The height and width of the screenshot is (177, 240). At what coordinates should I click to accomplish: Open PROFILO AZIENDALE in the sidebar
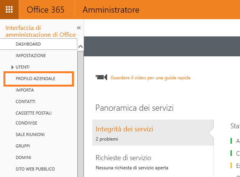coord(35,79)
